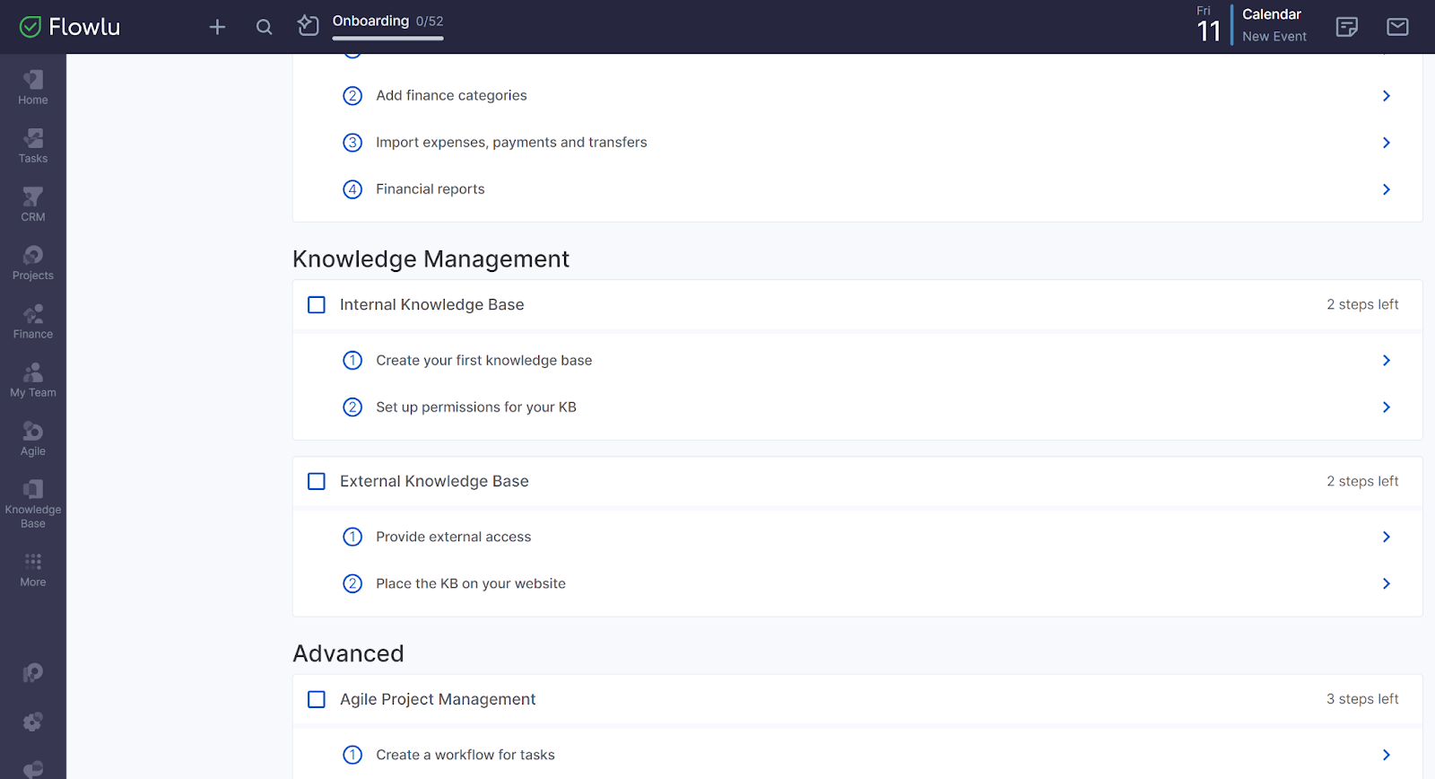Mark Agile Project Management as done
The image size is (1435, 779).
point(317,699)
